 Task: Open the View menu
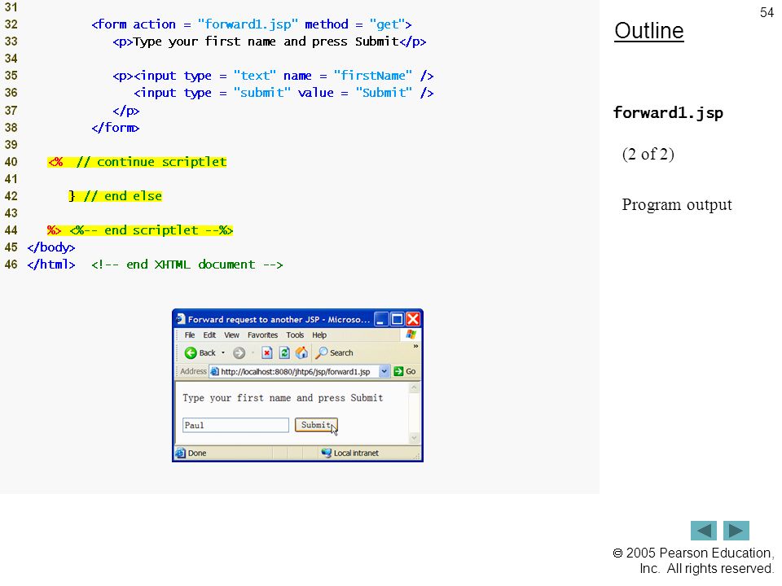231,335
